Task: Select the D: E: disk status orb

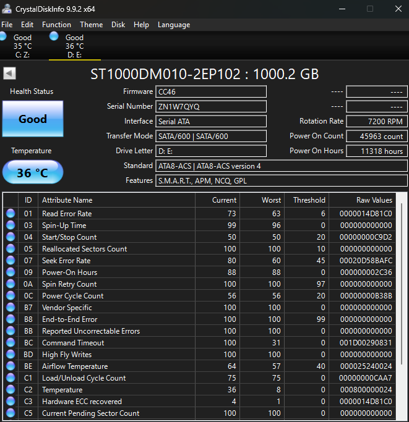Action: click(x=54, y=36)
